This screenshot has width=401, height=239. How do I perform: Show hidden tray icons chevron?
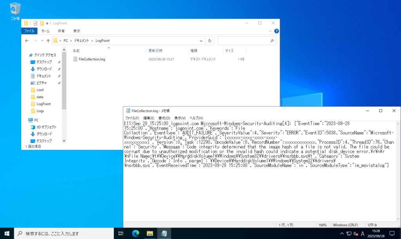click(x=342, y=234)
